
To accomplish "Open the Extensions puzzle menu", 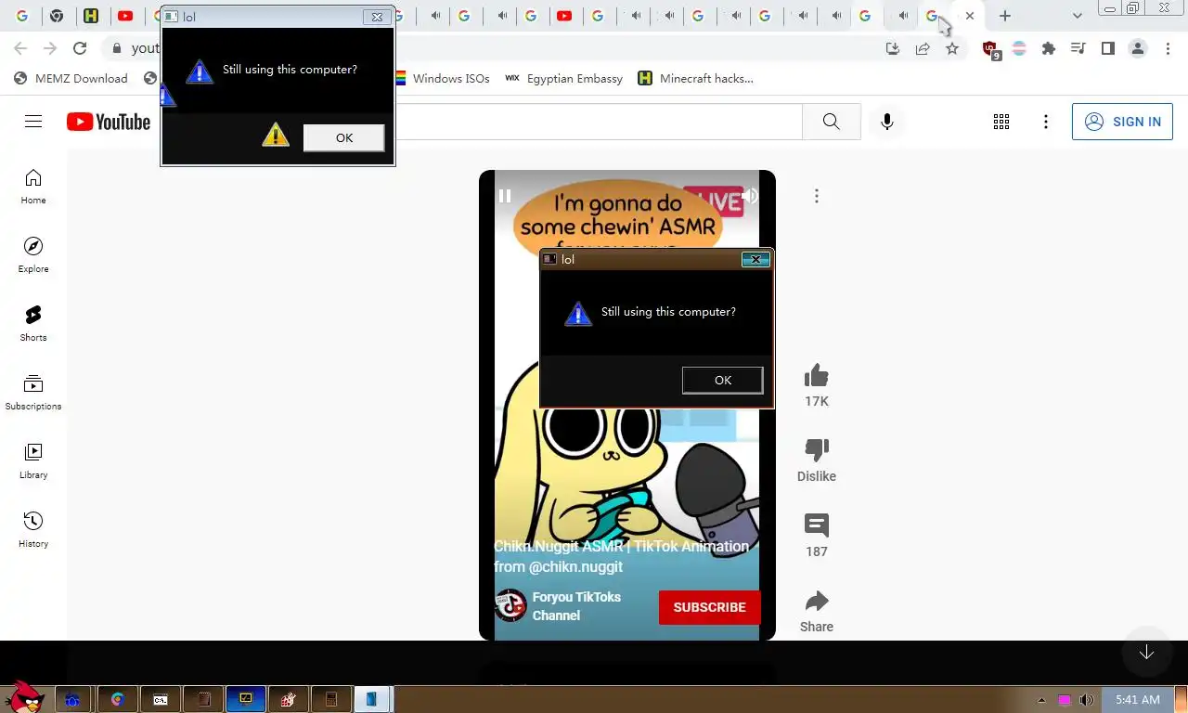I will pyautogui.click(x=1049, y=48).
